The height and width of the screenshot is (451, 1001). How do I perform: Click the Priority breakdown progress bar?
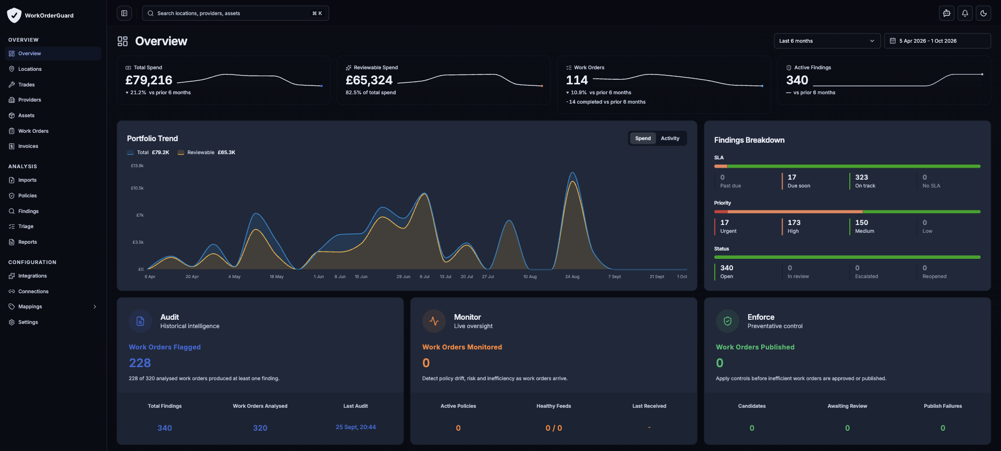(847, 211)
